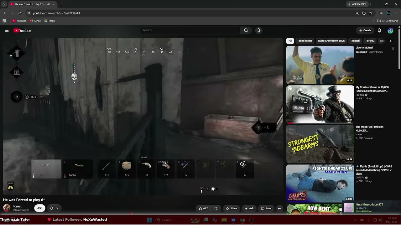Screen dimensions: 401x225
Task: Select the For you filter chip
Action: [370, 41]
